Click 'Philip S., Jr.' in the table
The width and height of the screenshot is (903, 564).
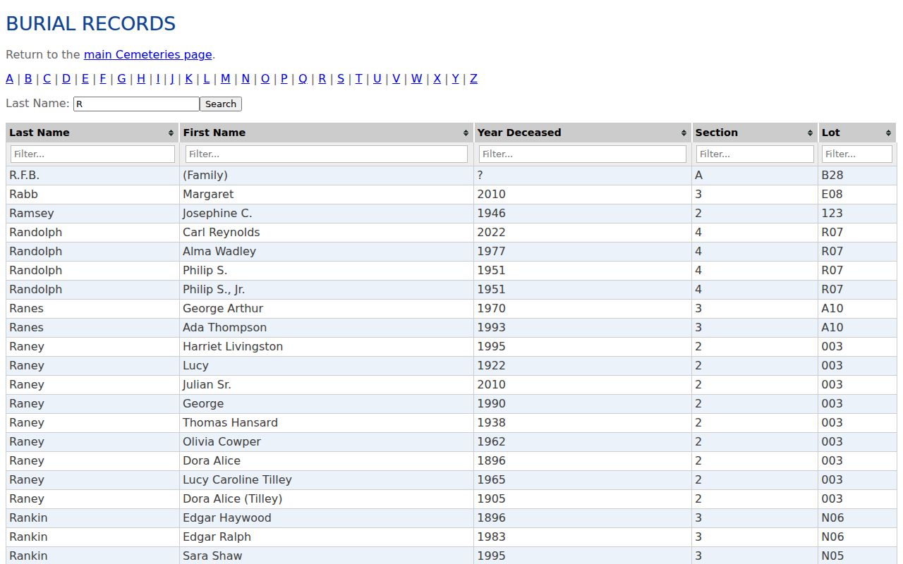[x=327, y=290]
